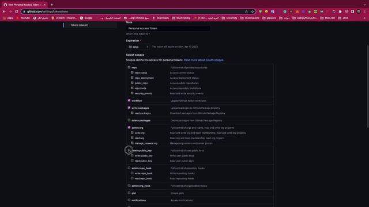Tick the repo scope checkbox
Viewport: 369px width, 207px height.
point(129,67)
